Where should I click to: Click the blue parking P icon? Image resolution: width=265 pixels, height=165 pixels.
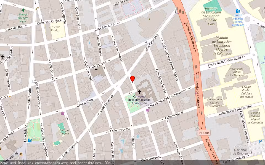[x=261, y=141]
